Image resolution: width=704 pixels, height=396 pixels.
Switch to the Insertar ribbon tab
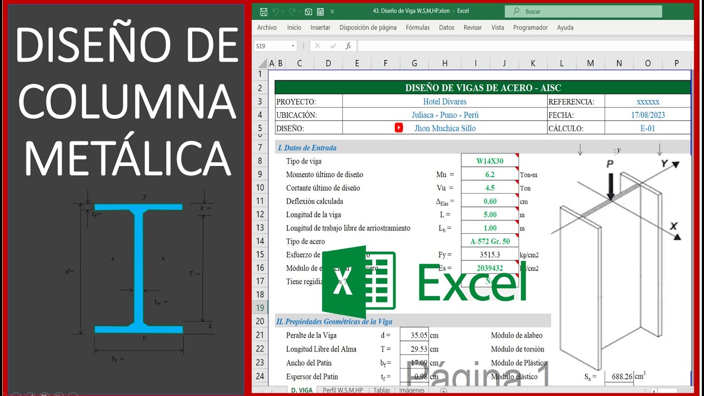tap(320, 28)
